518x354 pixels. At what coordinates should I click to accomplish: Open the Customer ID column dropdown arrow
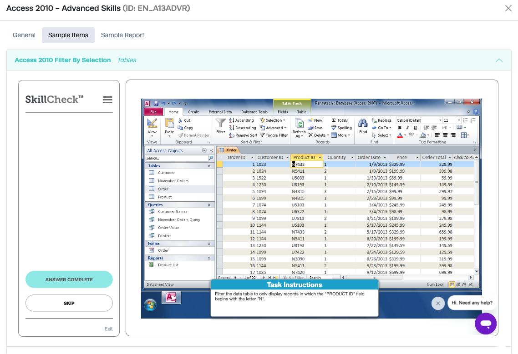[287, 158]
